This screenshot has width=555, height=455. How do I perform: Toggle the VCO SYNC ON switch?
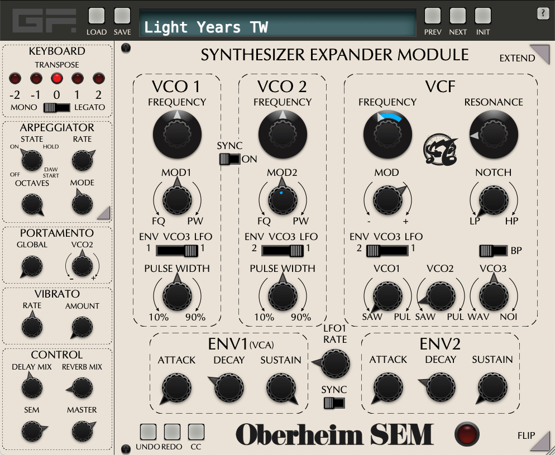(x=229, y=159)
